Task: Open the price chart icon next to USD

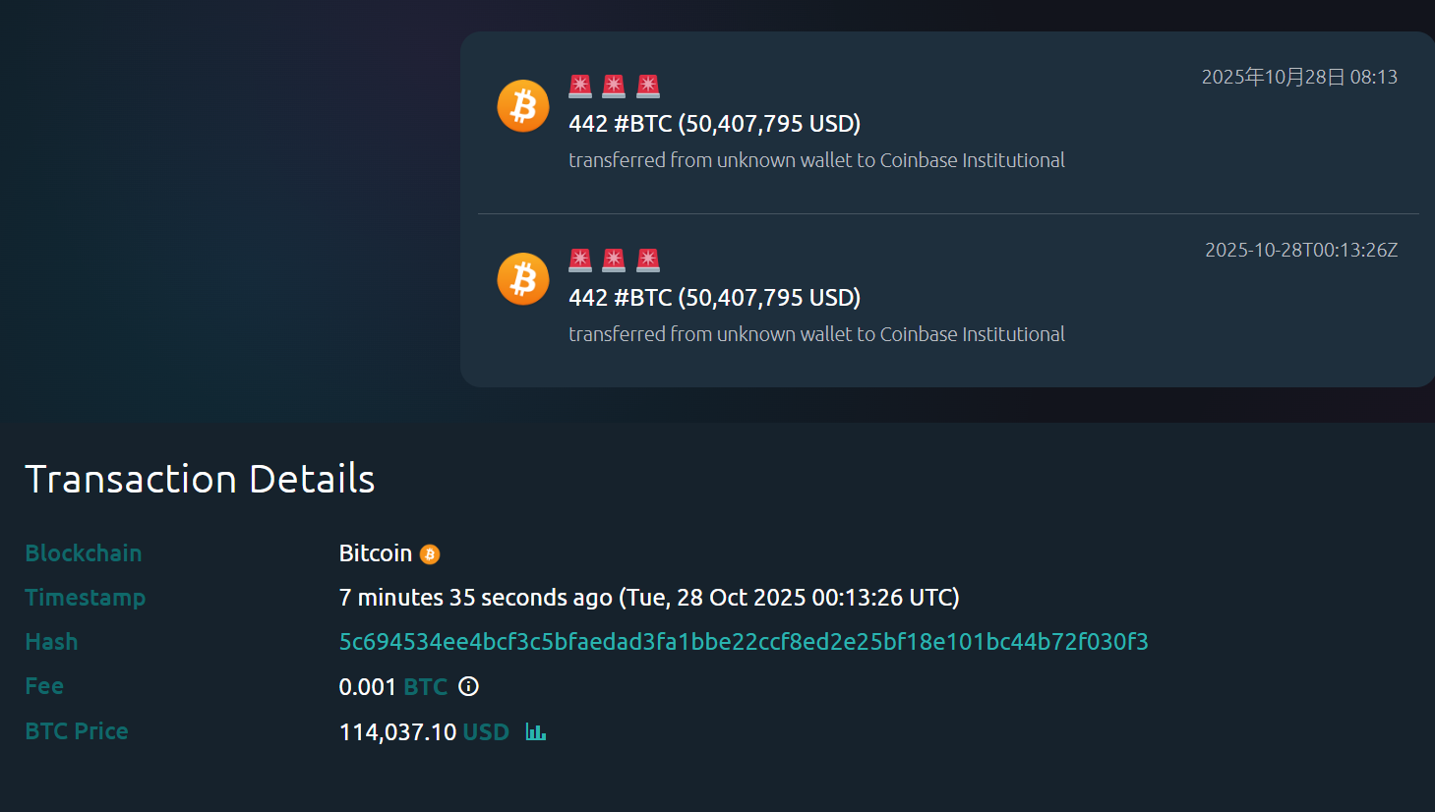Action: pos(535,731)
